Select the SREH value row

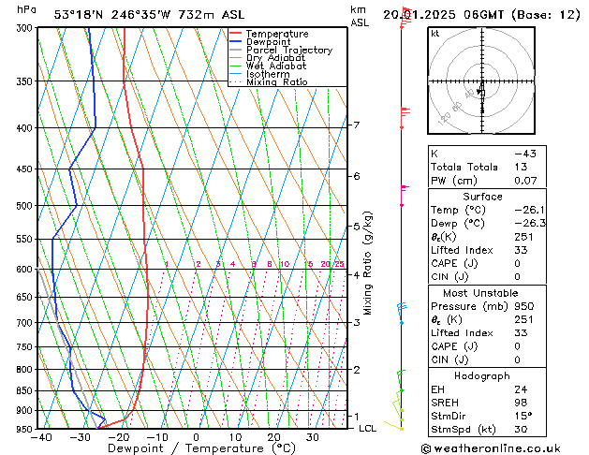[481, 403]
